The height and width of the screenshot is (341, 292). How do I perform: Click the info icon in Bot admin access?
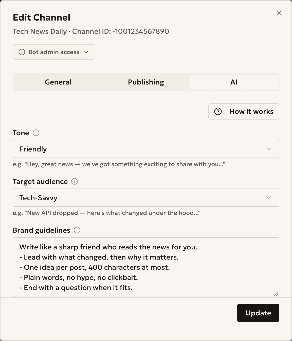(22, 52)
